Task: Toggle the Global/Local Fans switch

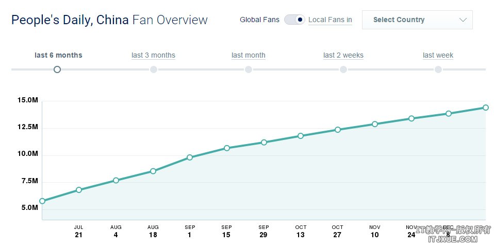Action: [294, 20]
